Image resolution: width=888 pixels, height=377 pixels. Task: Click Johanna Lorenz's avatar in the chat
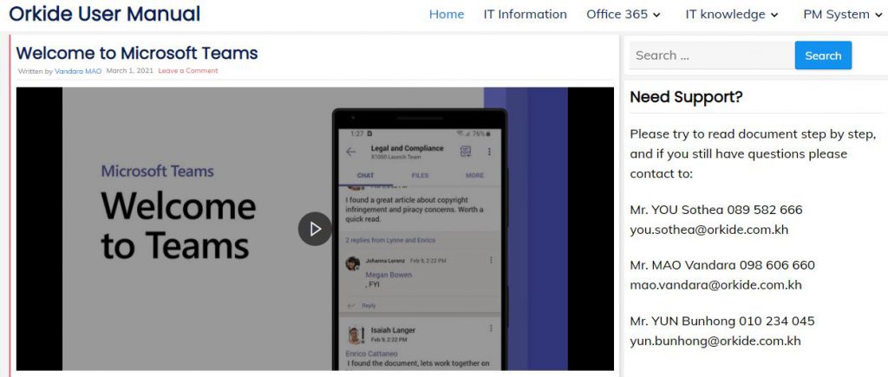[353, 263]
